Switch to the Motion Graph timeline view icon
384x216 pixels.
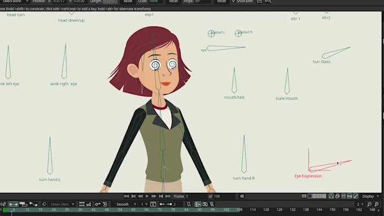[33, 204]
